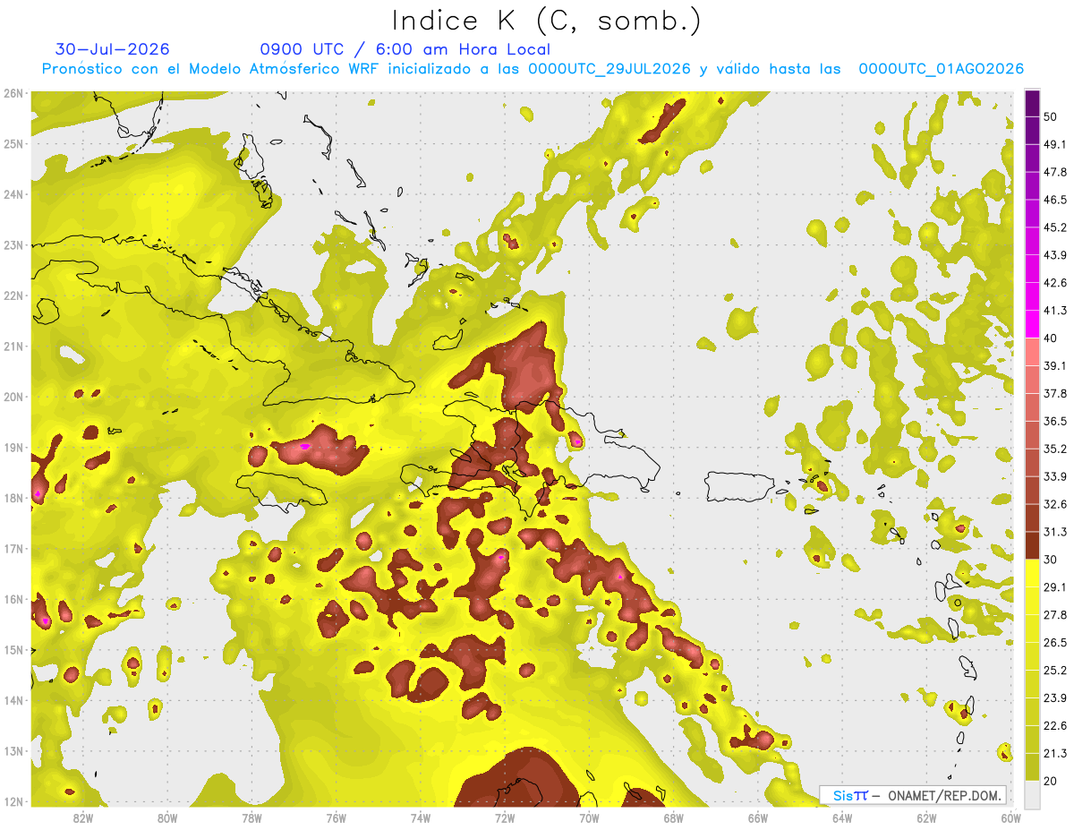The image size is (1074, 830).
Task: Click the "22N" latitude axis label
Action: [x=13, y=295]
